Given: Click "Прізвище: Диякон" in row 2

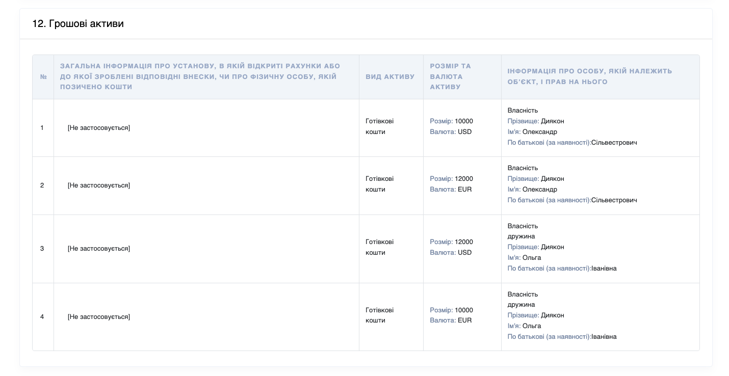Looking at the screenshot, I should 536,179.
